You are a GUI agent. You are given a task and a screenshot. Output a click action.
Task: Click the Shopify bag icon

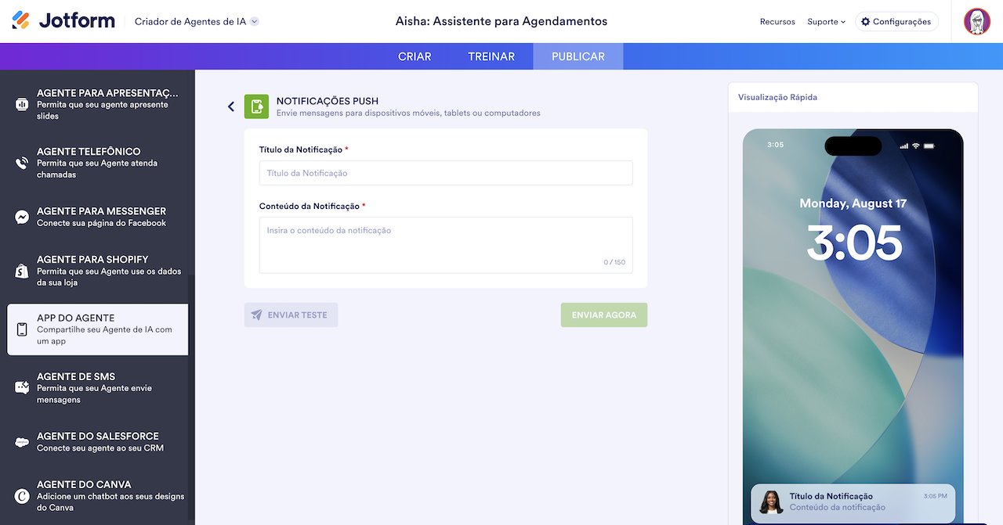click(22, 271)
